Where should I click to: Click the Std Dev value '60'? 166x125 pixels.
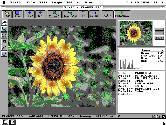(160, 56)
